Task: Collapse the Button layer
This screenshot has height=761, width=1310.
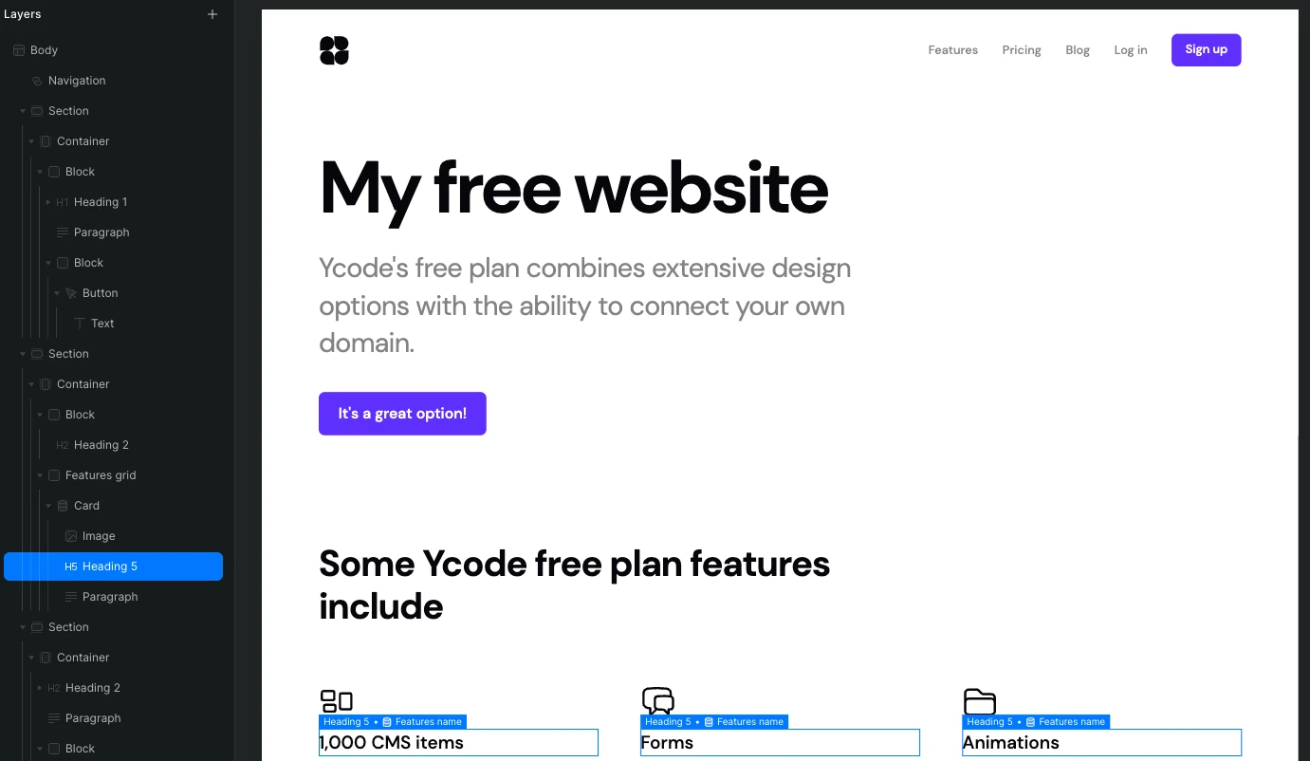Action: tap(57, 293)
